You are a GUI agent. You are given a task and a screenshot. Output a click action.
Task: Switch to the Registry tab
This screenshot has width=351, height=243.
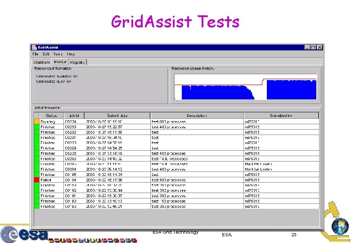(x=77, y=62)
